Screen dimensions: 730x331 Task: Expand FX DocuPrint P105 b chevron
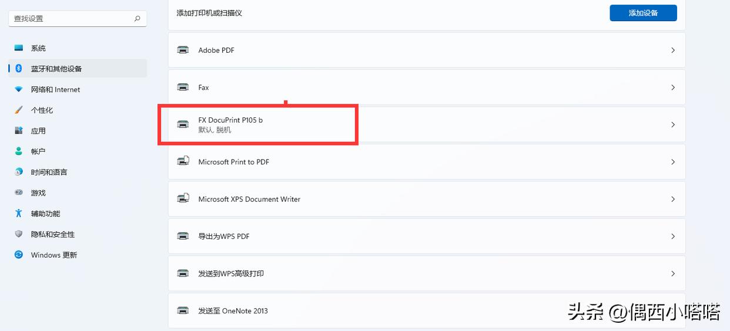pyautogui.click(x=673, y=124)
